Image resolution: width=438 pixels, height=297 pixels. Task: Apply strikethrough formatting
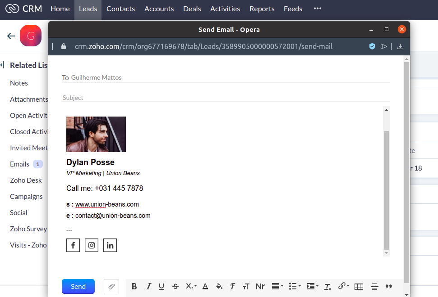pyautogui.click(x=175, y=286)
